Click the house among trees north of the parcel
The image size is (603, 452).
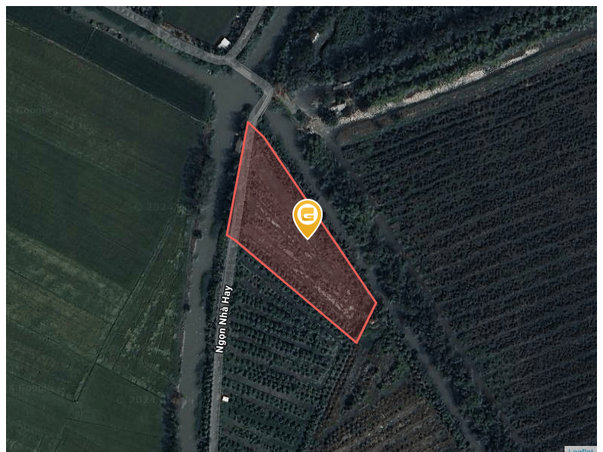(339, 107)
